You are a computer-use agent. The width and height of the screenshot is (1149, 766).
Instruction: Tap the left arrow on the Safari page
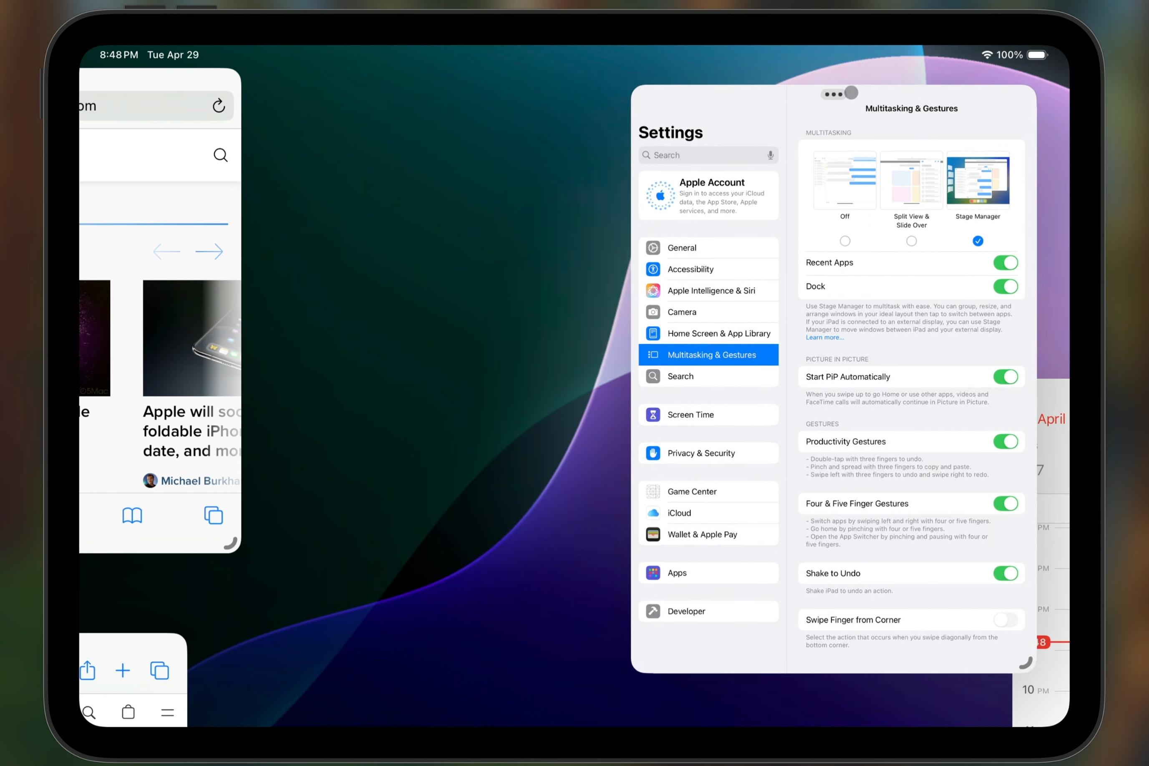click(x=166, y=252)
